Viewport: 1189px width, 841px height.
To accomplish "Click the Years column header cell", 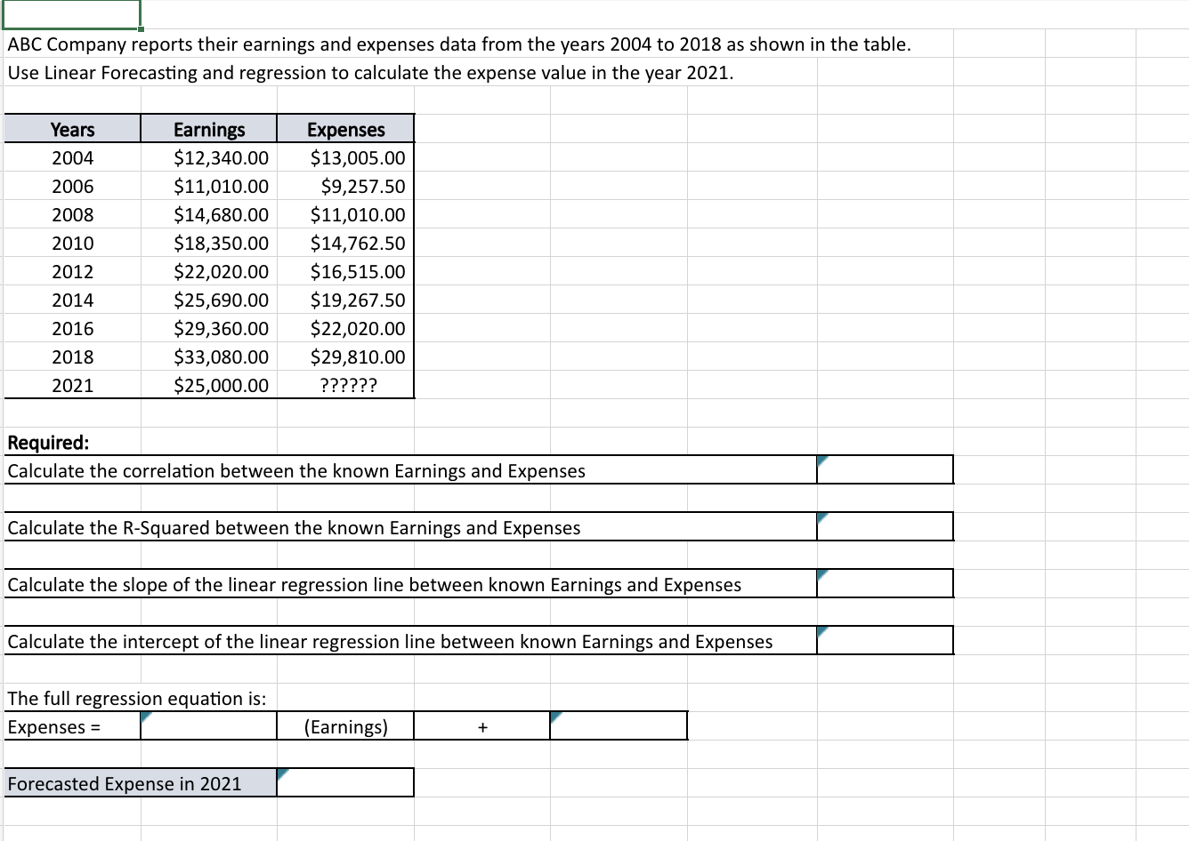I will tap(71, 129).
